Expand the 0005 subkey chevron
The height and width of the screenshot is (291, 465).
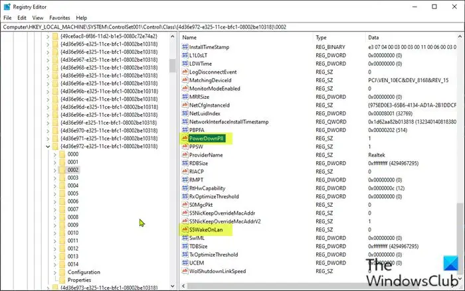55,194
